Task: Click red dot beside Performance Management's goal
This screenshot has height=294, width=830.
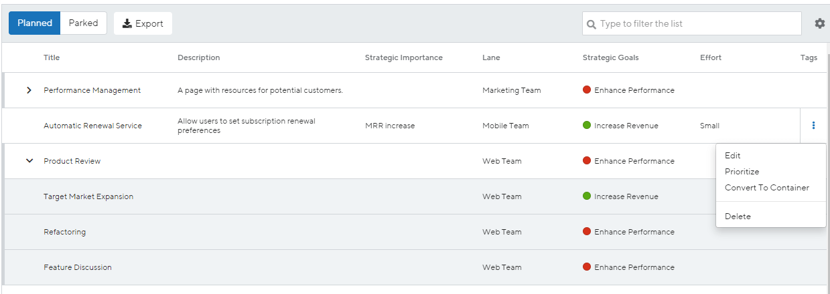Action: [587, 90]
